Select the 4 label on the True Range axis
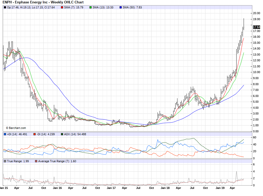Image resolution: width=263 pixels, height=196 pixels. (254, 171)
